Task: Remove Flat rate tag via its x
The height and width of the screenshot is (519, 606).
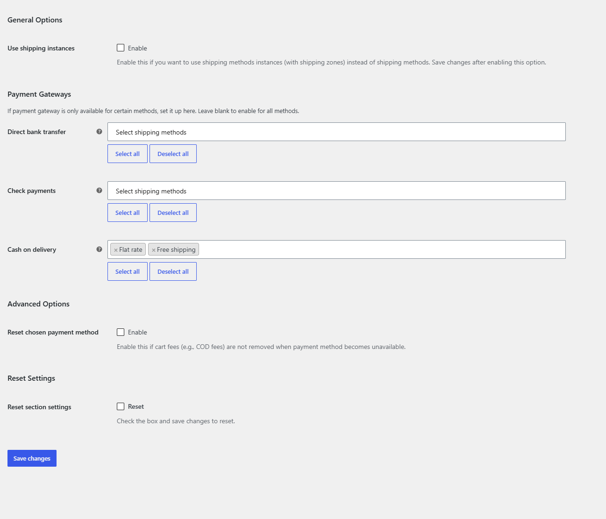Action: point(116,250)
